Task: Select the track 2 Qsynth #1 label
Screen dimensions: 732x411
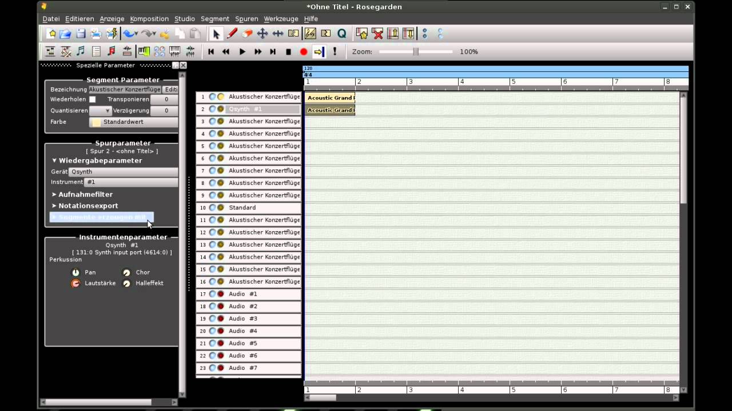Action: [264, 109]
